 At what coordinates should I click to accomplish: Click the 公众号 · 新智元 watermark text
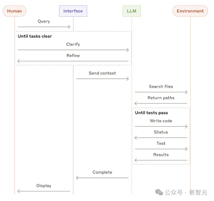[186, 193]
